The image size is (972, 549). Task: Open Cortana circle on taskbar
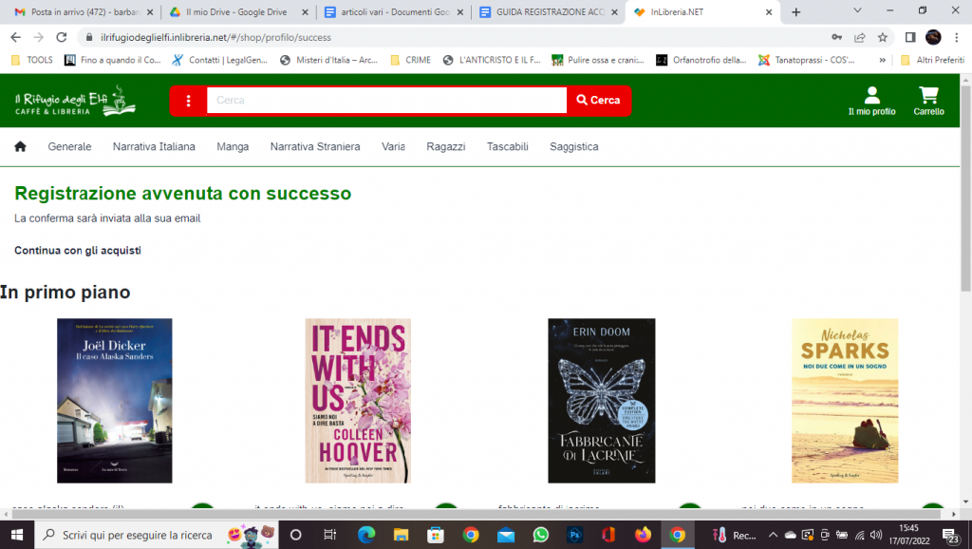(296, 535)
